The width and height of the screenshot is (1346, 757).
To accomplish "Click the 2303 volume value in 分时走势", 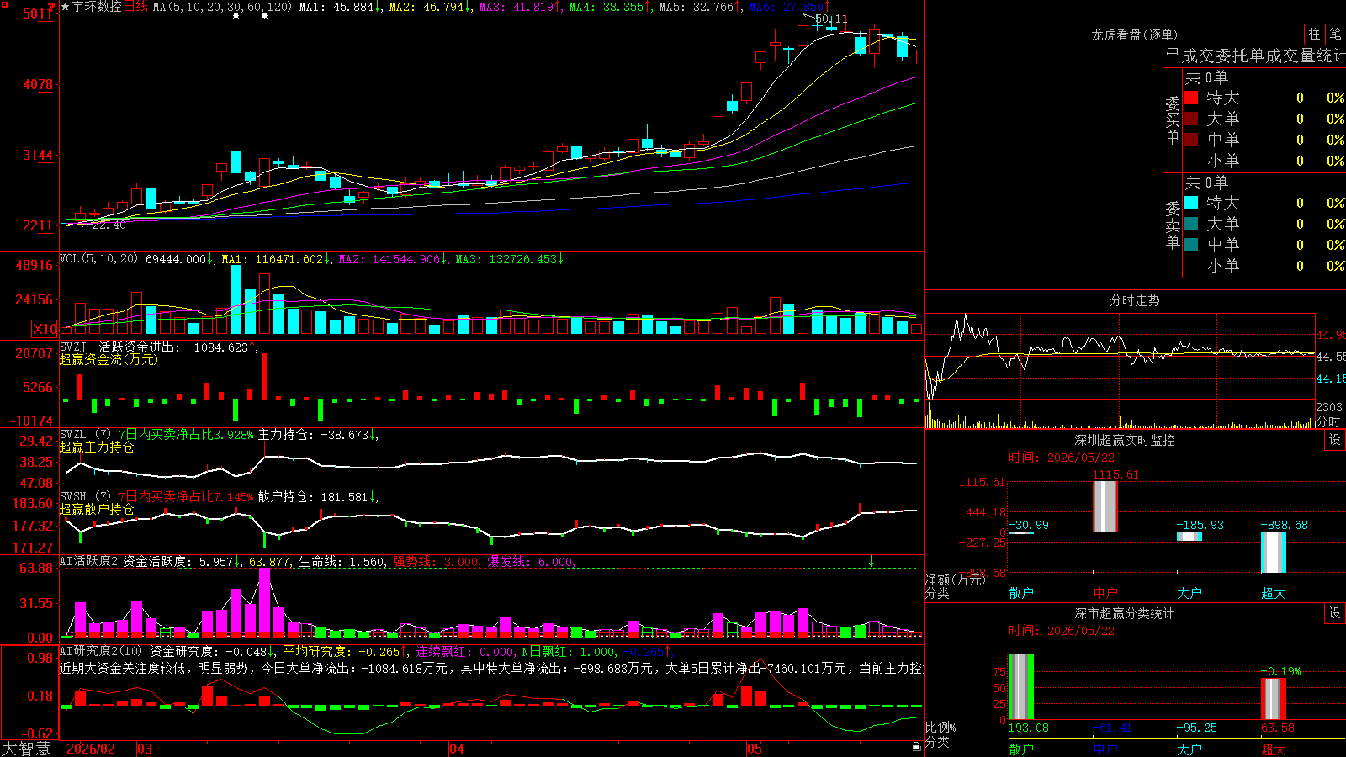I will click(x=1329, y=407).
